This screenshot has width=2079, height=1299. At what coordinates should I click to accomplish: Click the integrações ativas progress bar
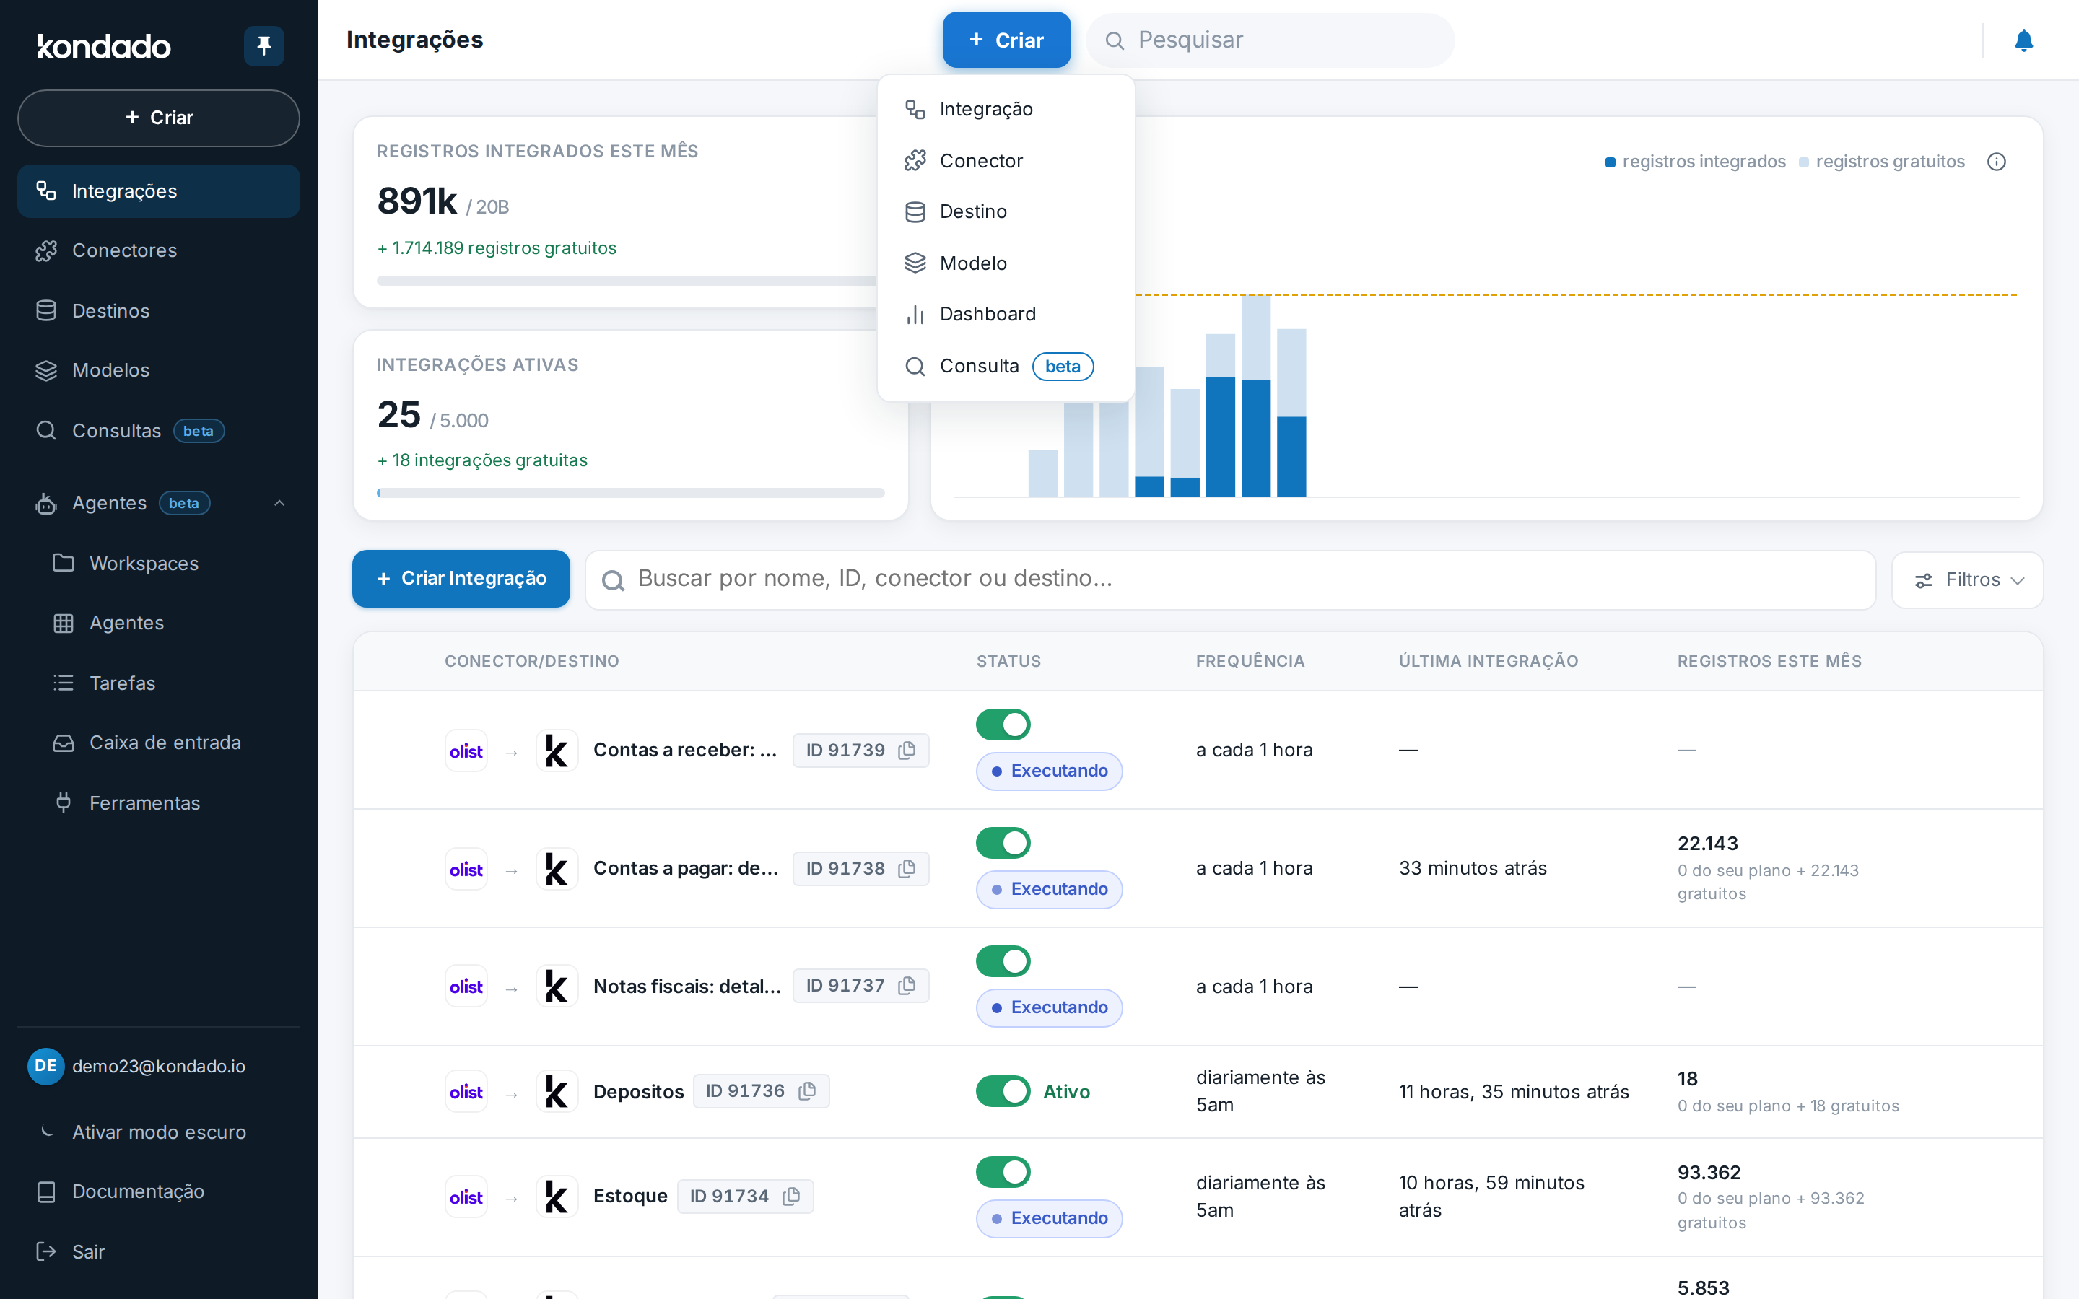coord(631,493)
